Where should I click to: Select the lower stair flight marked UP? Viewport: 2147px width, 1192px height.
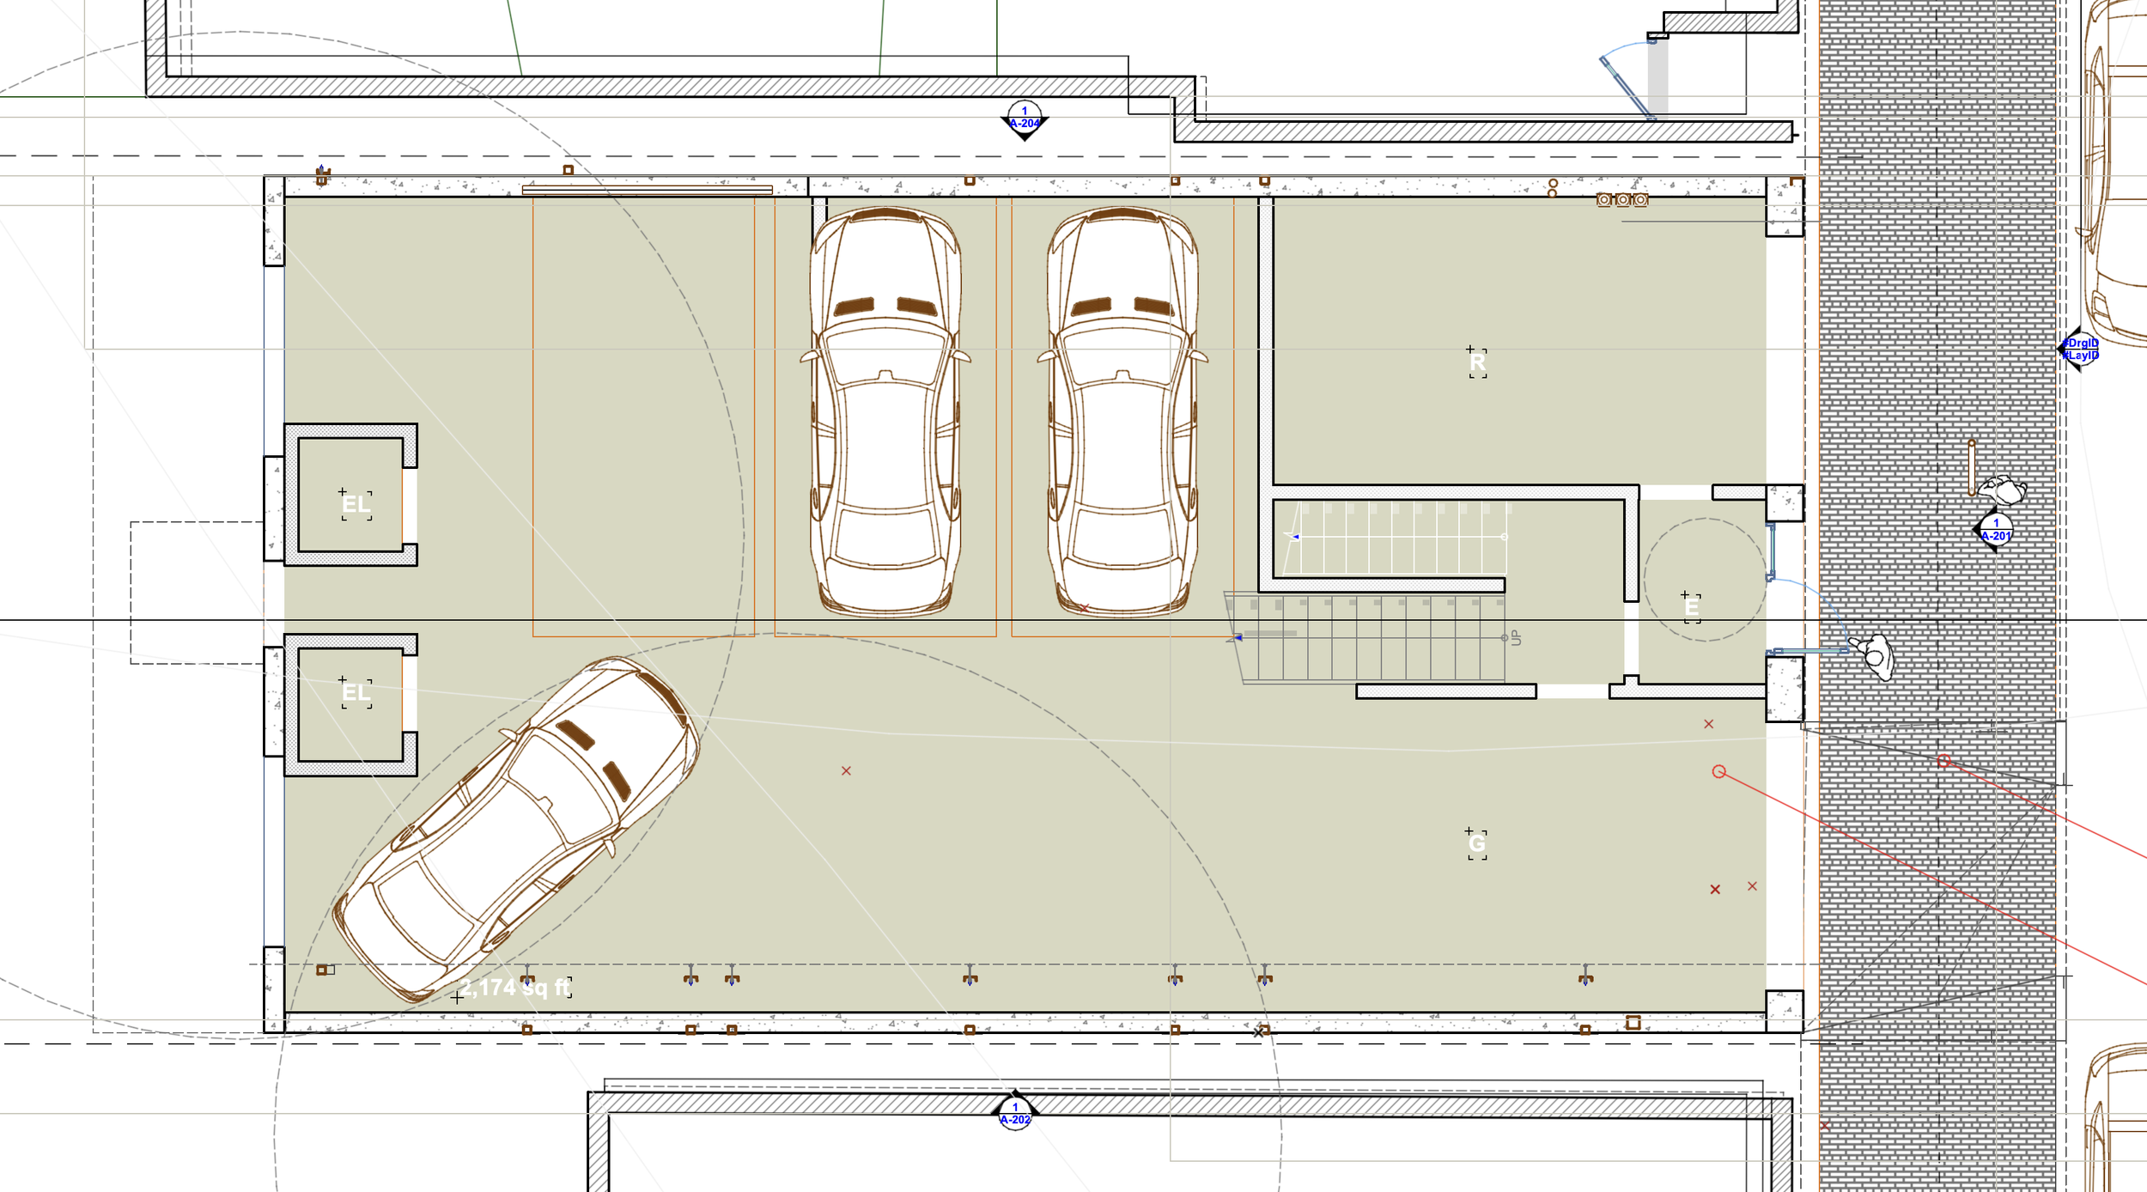pyautogui.click(x=1365, y=637)
